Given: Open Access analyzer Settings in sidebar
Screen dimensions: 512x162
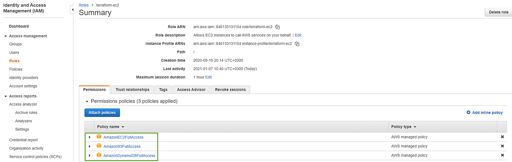Looking at the screenshot, I should click(22, 129).
